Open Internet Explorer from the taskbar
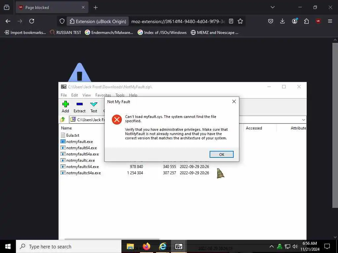Image resolution: width=338 pixels, height=253 pixels. [x=162, y=246]
